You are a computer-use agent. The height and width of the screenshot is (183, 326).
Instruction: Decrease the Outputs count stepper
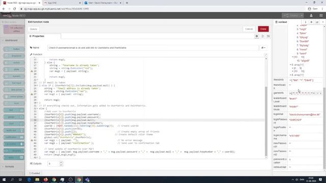[x=61, y=165]
